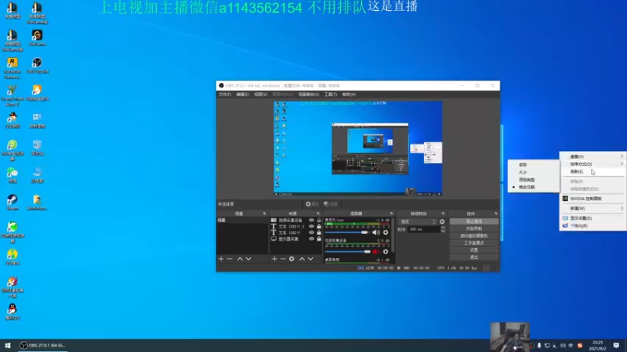627x352 pixels.
Task: Move source up arrow in sources panel
Action: click(x=302, y=259)
